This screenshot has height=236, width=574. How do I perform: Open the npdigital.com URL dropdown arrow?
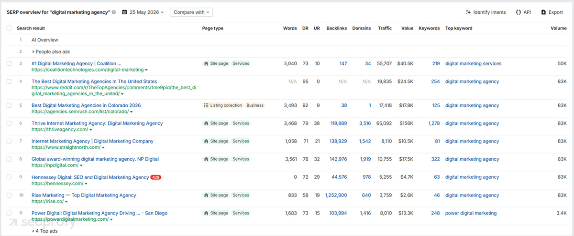pos(81,165)
